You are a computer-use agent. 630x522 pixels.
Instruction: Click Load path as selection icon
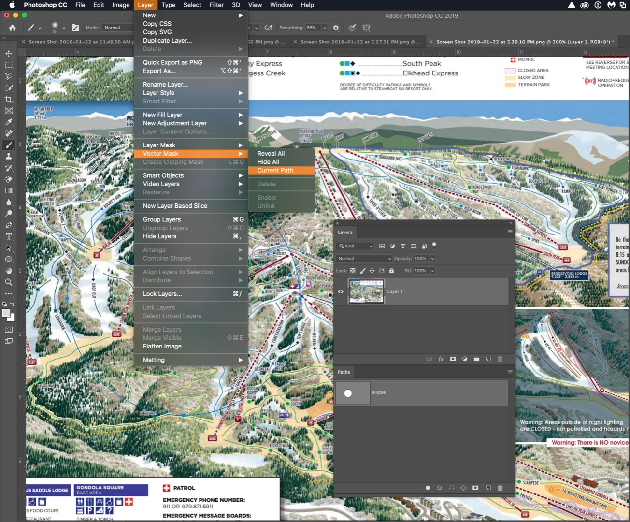(x=451, y=488)
